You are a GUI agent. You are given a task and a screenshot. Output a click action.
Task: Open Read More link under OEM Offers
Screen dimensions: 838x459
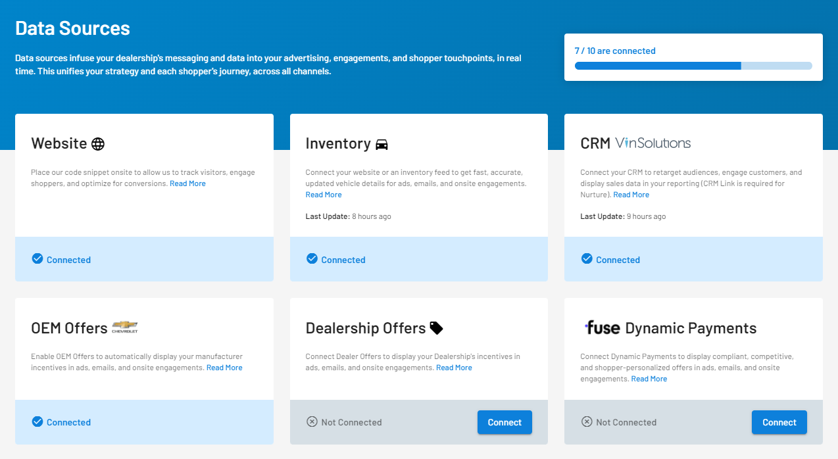pyautogui.click(x=224, y=368)
